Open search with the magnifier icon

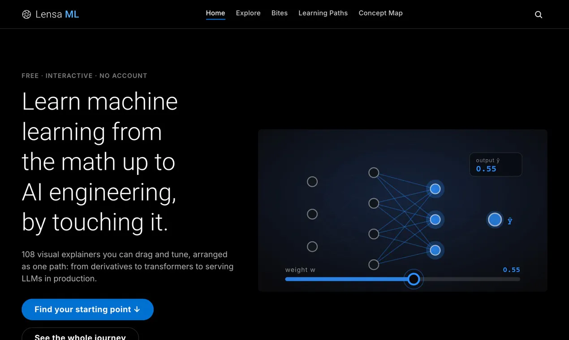pos(539,14)
